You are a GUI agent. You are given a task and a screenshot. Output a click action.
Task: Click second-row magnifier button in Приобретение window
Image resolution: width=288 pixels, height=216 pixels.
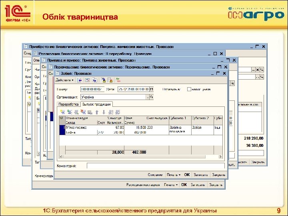click(262, 77)
